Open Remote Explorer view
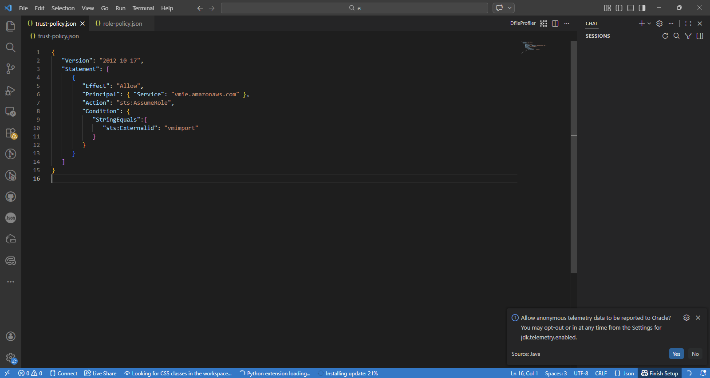 (x=11, y=111)
